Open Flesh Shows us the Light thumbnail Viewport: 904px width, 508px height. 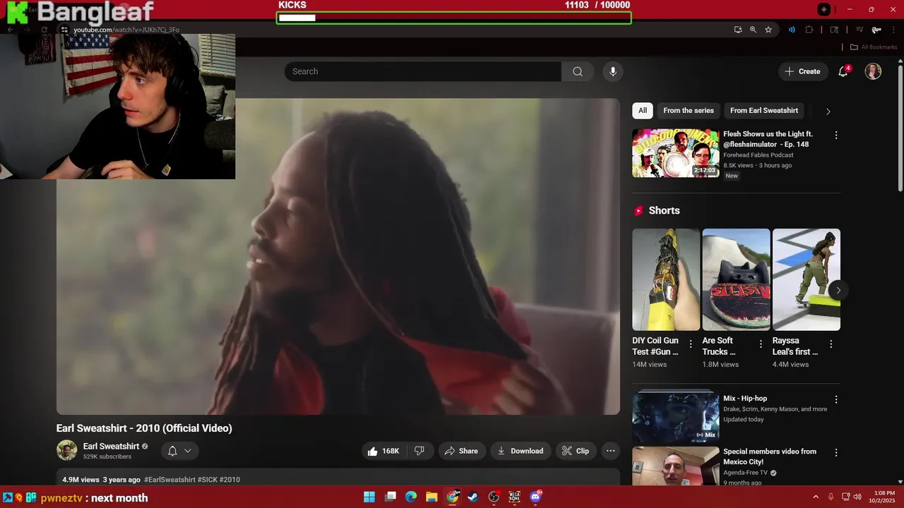tap(676, 153)
